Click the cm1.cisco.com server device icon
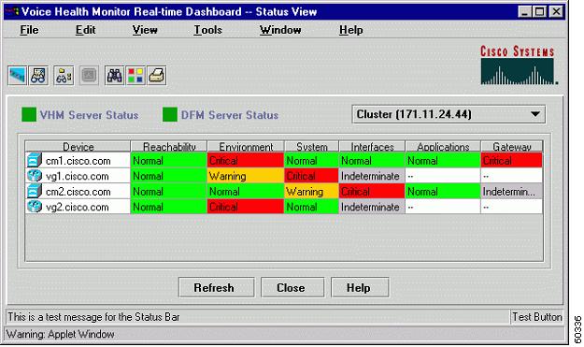Screen dimensions: 584x347 (35, 160)
